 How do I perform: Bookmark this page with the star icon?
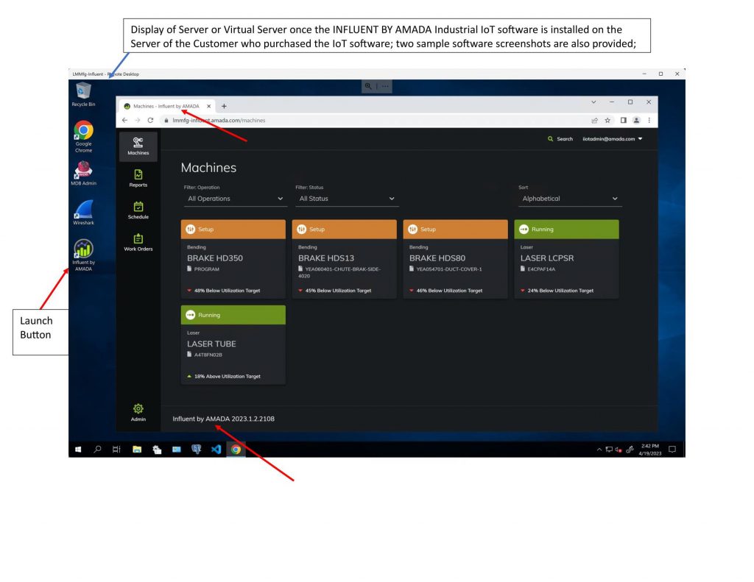coord(607,120)
